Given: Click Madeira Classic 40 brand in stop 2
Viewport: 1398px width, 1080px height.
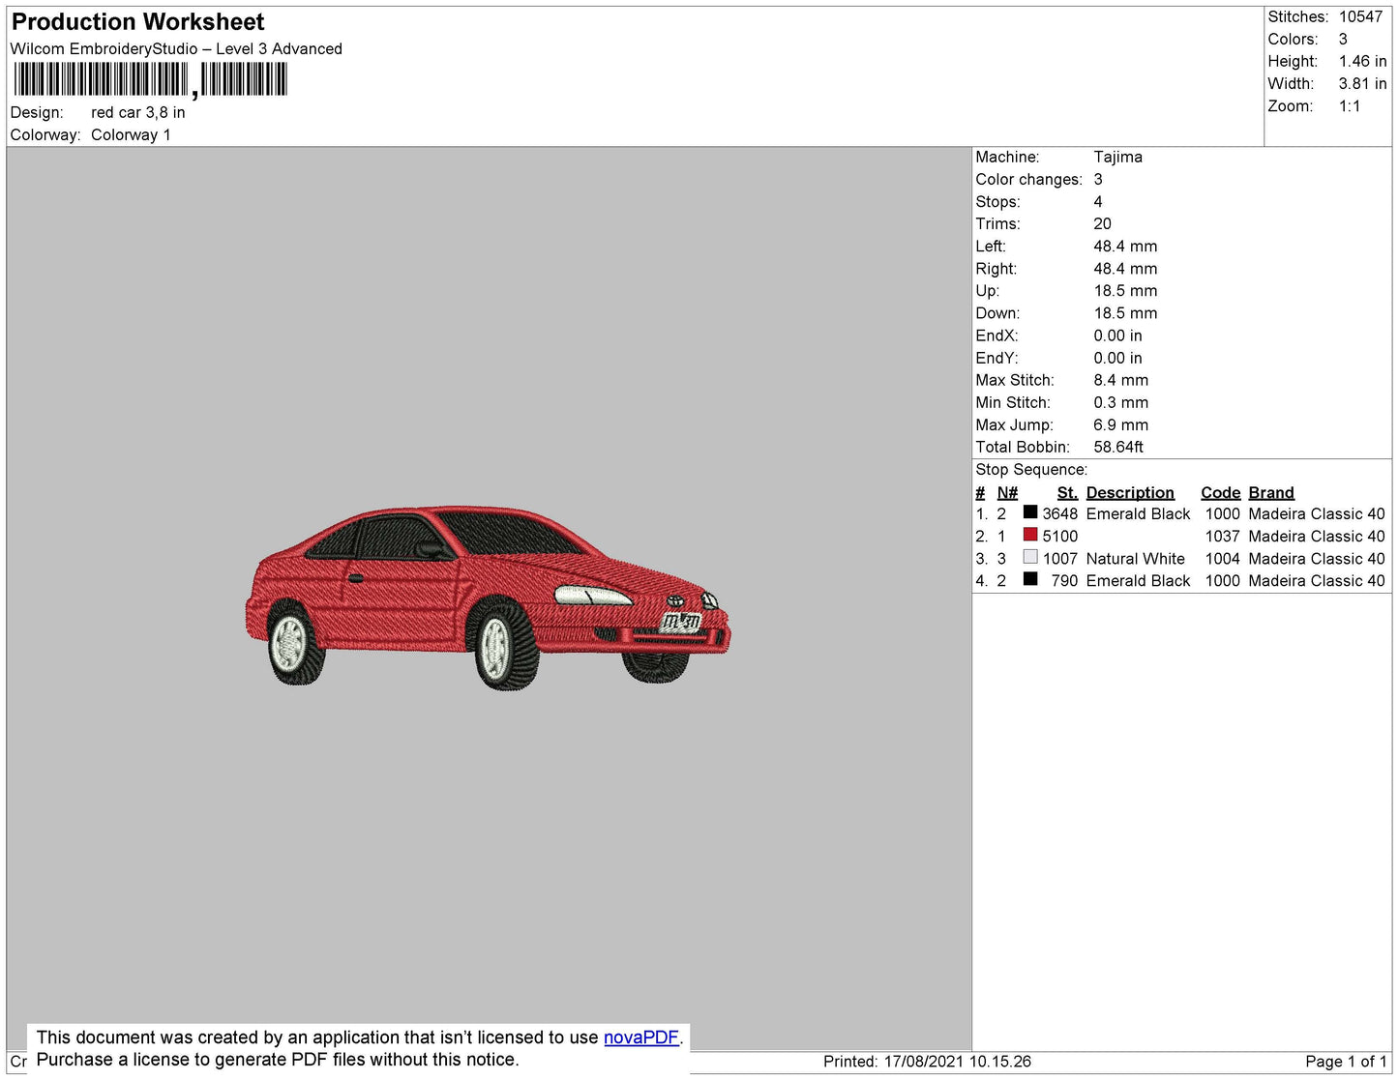Looking at the screenshot, I should tap(1316, 537).
